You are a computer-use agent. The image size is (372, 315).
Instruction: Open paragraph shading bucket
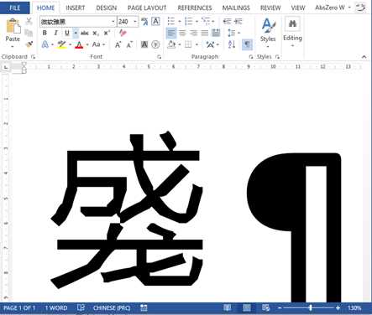pos(171,44)
